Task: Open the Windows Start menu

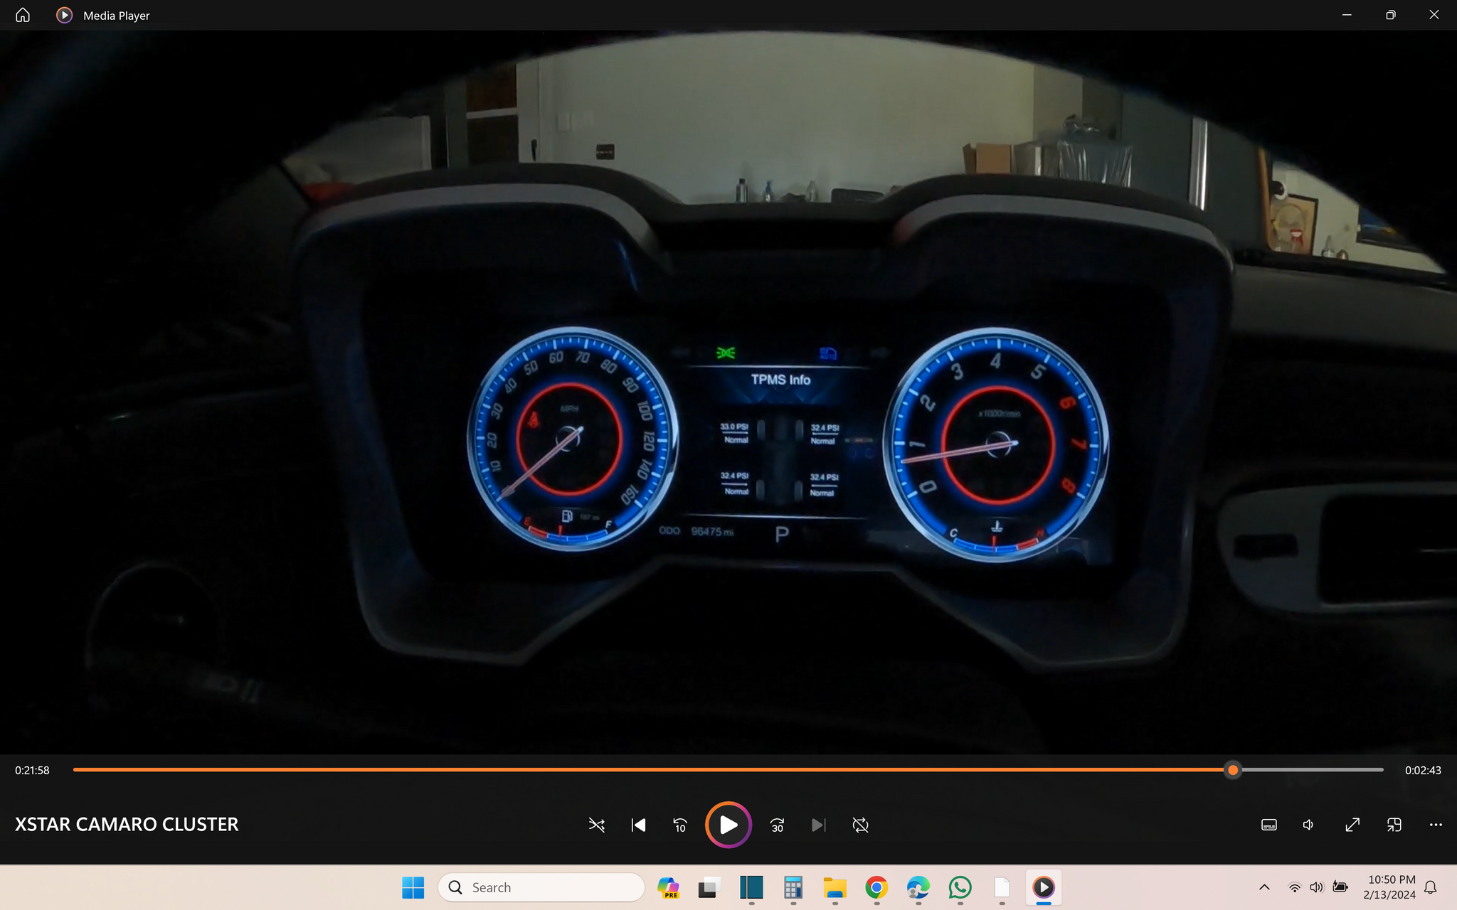Action: click(x=413, y=887)
